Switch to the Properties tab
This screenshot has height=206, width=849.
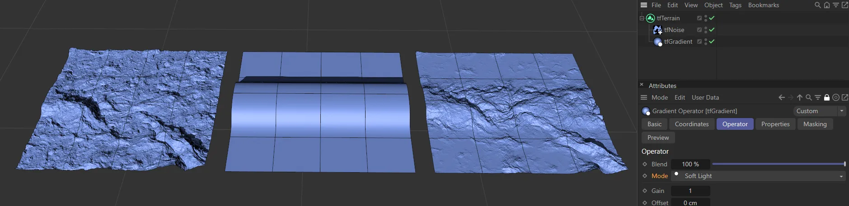coord(775,124)
